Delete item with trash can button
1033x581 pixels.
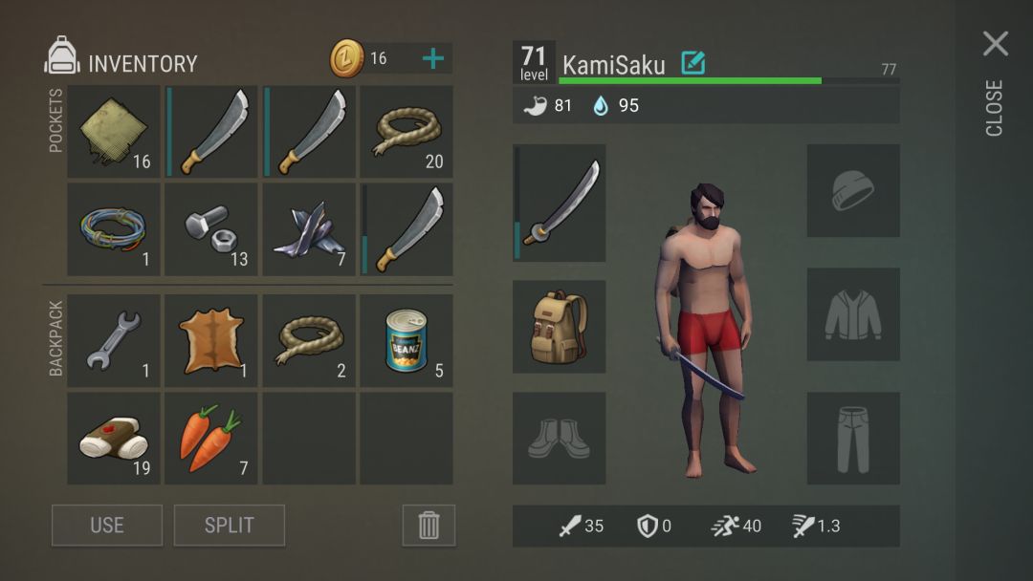click(x=429, y=525)
